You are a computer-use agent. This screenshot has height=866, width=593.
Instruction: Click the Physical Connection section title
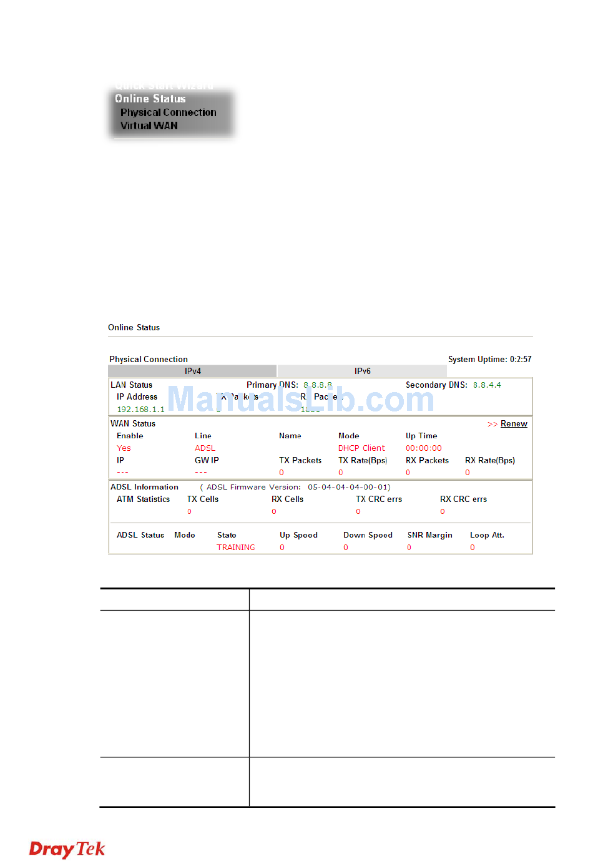pos(149,359)
